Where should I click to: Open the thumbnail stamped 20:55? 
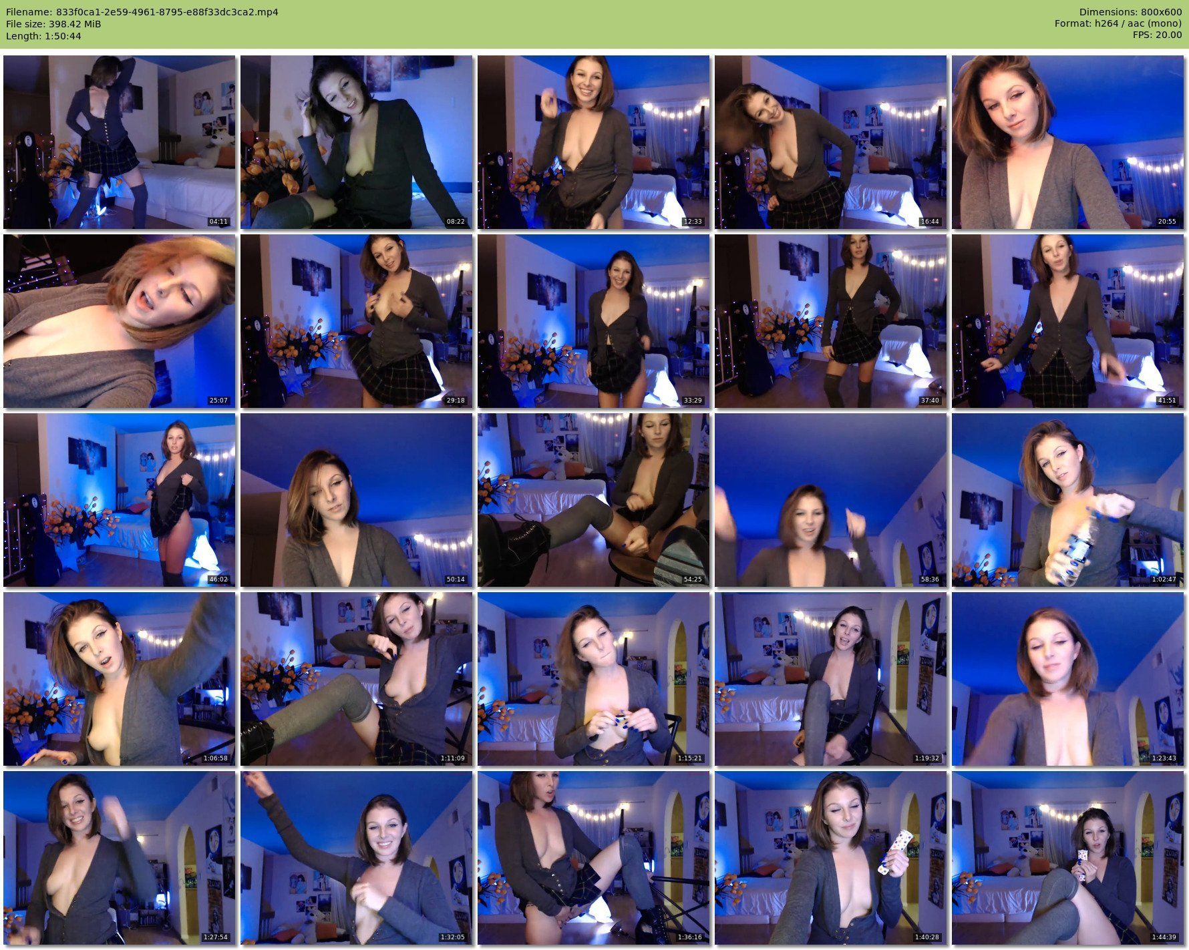[x=1067, y=142]
